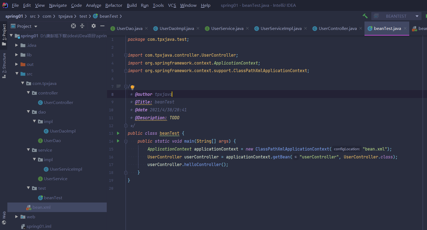427x230 pixels.
Task: Open the Tools menu
Action: (x=158, y=5)
